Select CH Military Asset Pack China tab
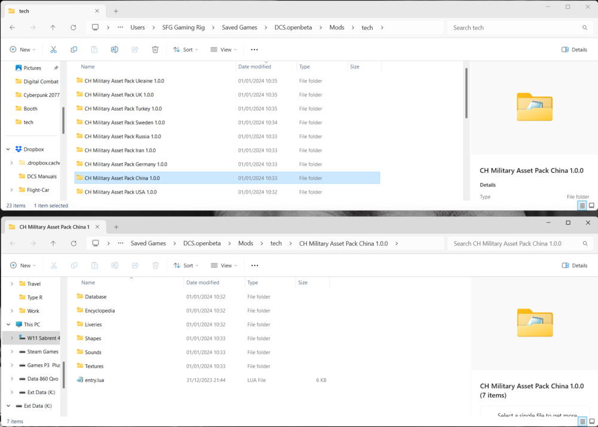 (56, 227)
